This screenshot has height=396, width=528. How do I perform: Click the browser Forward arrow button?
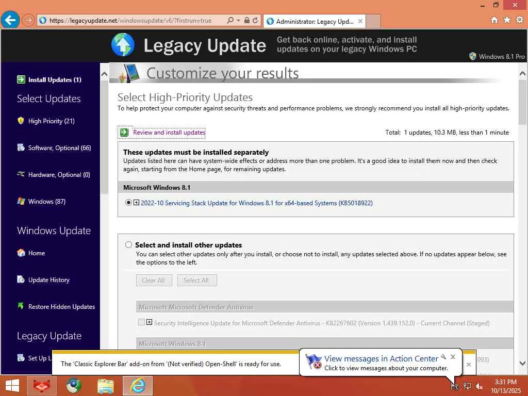point(28,20)
